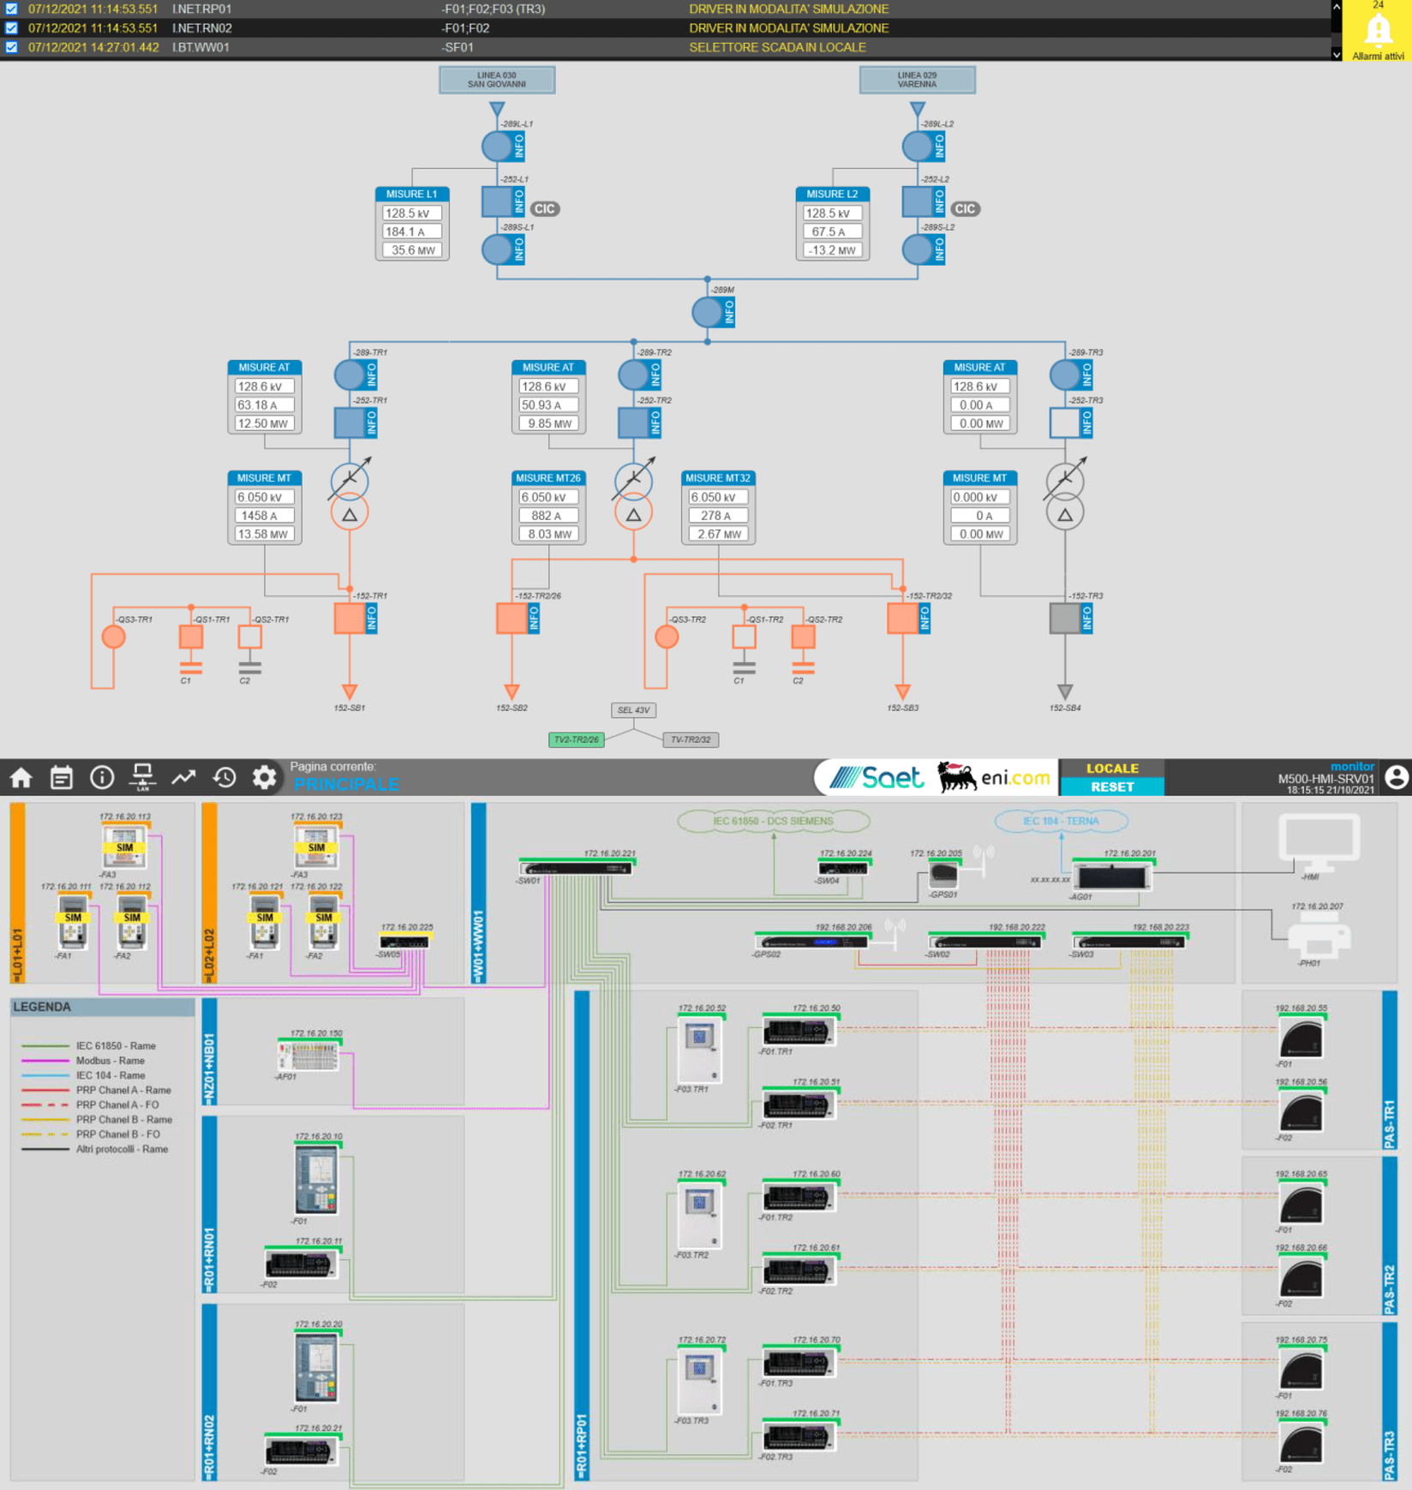Image resolution: width=1412 pixels, height=1490 pixels.
Task: Click the LOCALE mode button
Action: pos(1111,769)
